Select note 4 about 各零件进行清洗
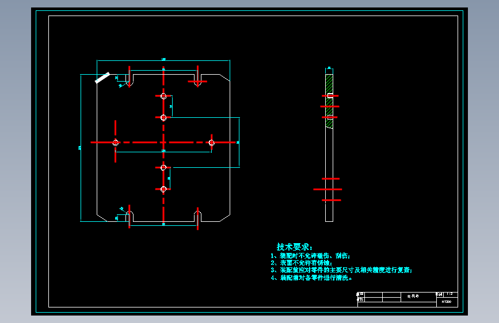This screenshot has height=323, width=499. [311, 278]
